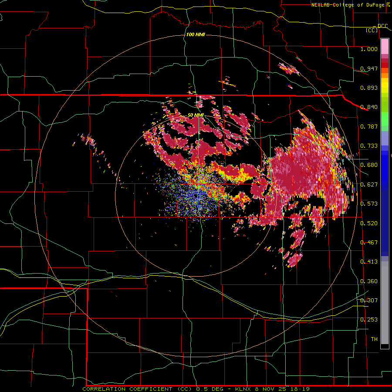Image resolution: width=392 pixels, height=392 pixels.
Task: Click the 0.413 color scale label
Action: (x=369, y=262)
